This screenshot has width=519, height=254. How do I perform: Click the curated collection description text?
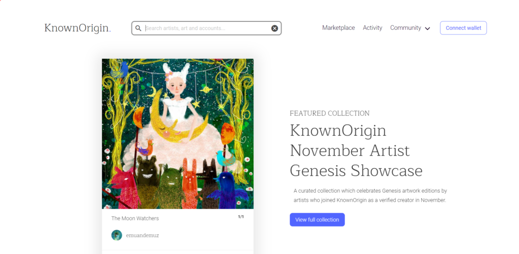click(x=370, y=195)
